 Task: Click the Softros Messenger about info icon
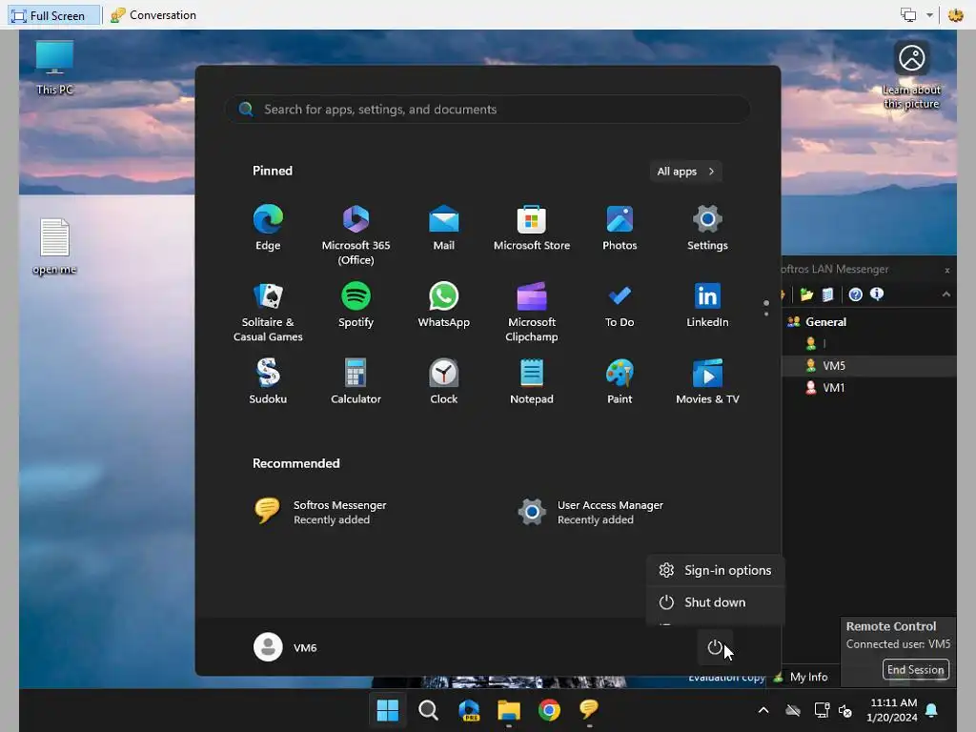877,294
